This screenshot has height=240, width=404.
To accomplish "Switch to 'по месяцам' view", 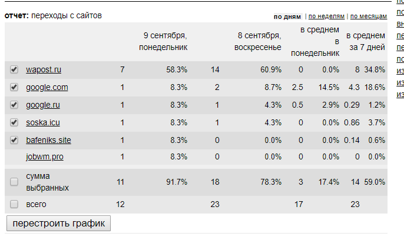I will pos(368,16).
